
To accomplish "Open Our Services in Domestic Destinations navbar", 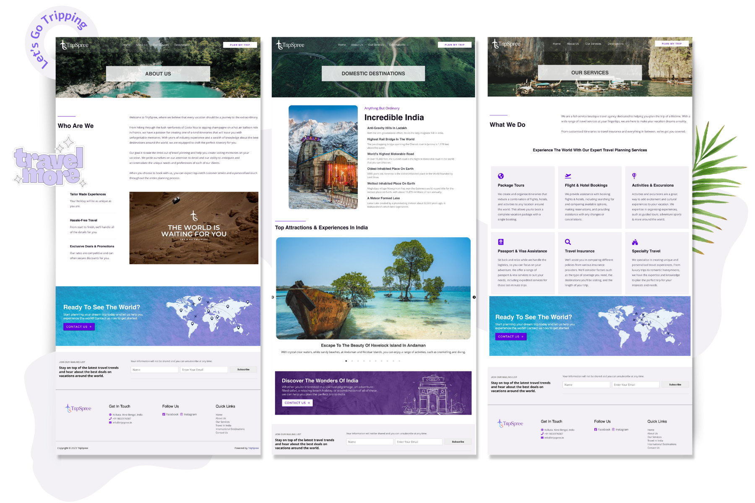I will click(x=376, y=45).
